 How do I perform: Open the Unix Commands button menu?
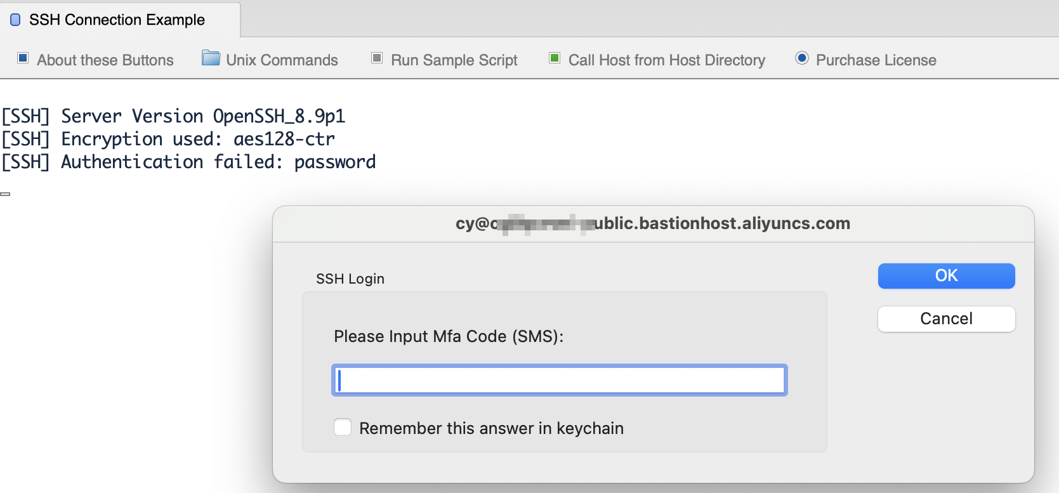coord(282,60)
